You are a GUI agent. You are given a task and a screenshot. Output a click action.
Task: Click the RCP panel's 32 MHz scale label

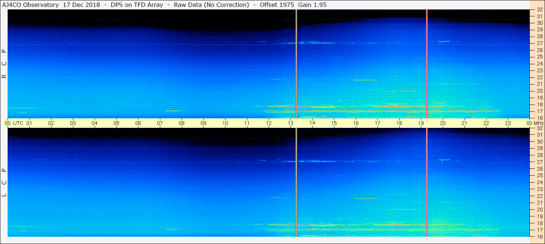(x=540, y=9)
